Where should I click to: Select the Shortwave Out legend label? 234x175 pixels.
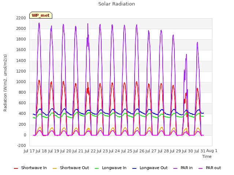74,168
